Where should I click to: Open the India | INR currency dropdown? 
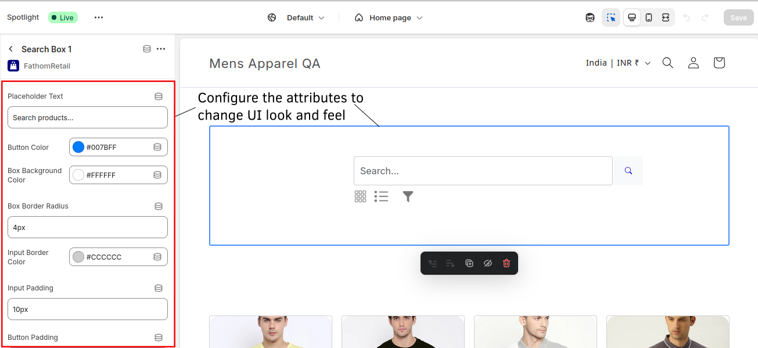tap(617, 62)
